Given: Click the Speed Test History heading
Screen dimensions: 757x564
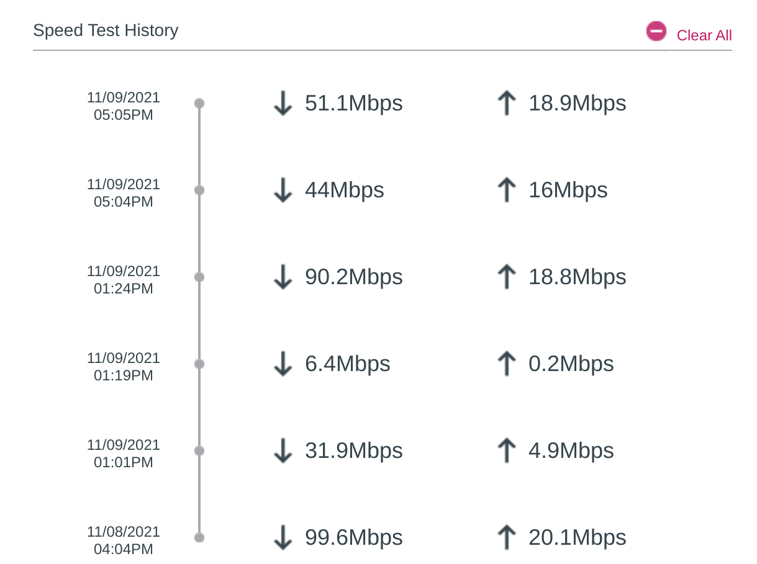Looking at the screenshot, I should (106, 30).
